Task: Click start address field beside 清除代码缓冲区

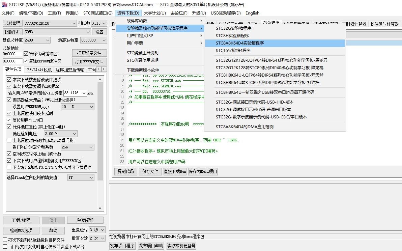Action: coord(12,54)
